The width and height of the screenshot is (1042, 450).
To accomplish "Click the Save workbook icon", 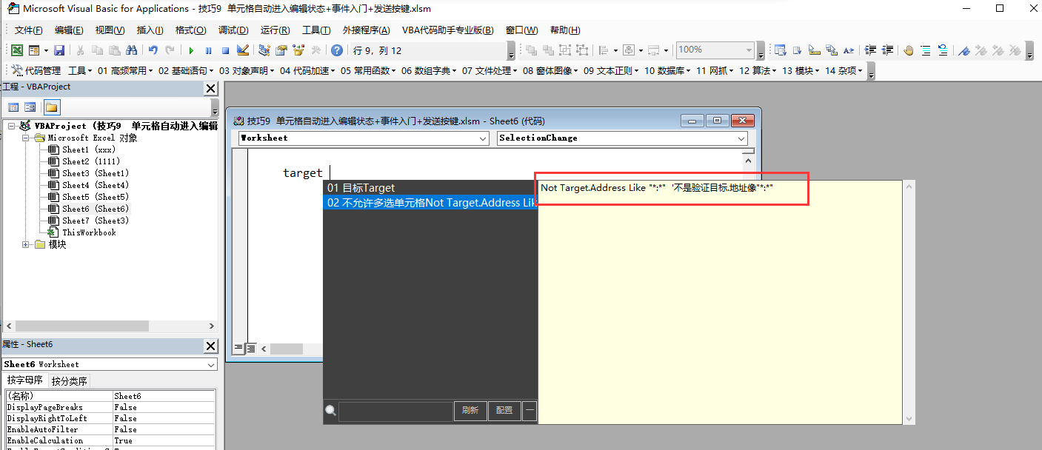I will click(59, 50).
